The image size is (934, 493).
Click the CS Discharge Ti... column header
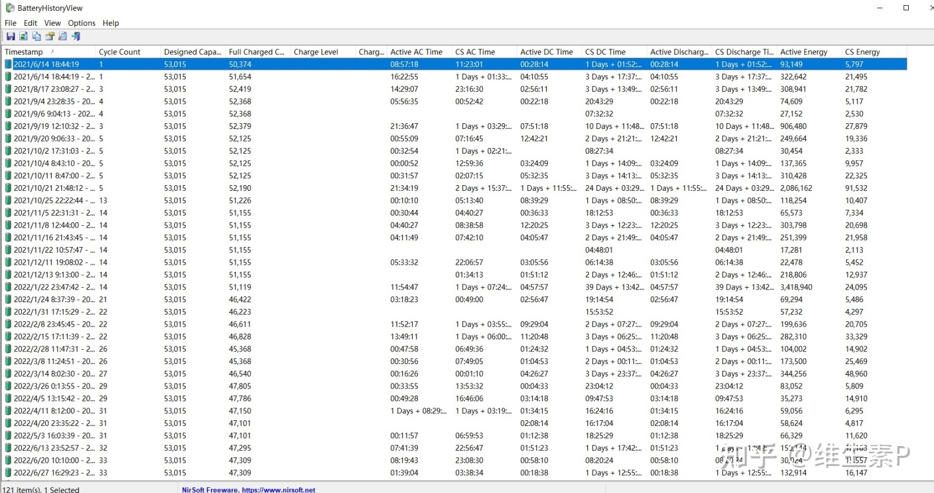(x=744, y=52)
